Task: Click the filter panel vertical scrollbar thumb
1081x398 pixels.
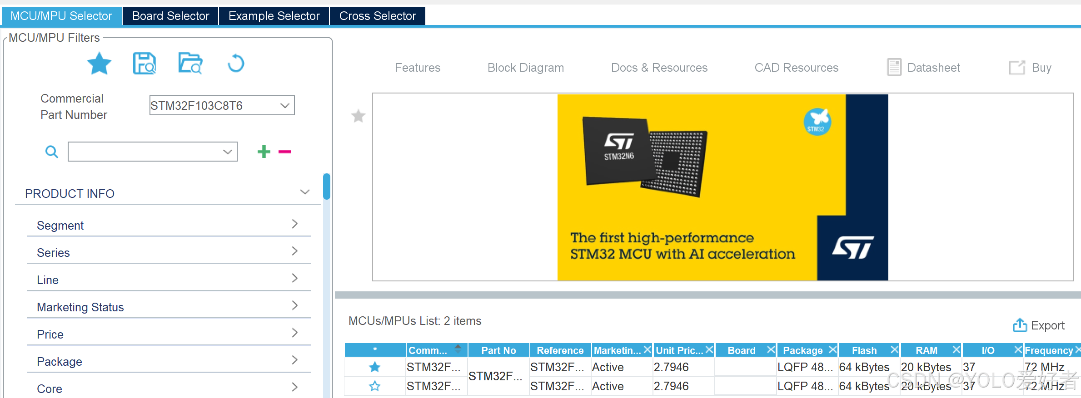Action: [x=327, y=187]
